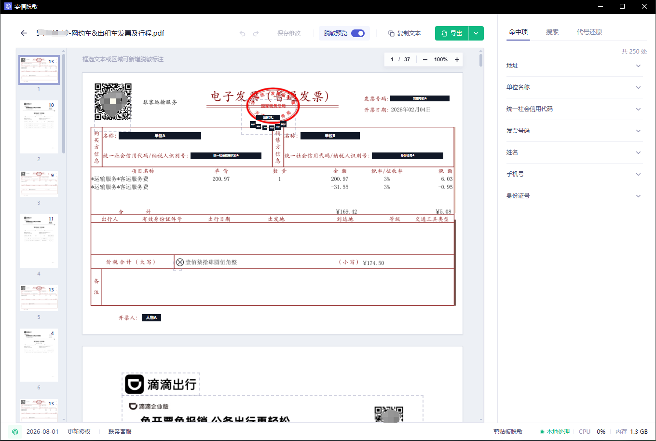The width and height of the screenshot is (656, 441).
Task: Click the circled X symbol before 壹佰柒拾肆圆伍角整
Action: 180,262
